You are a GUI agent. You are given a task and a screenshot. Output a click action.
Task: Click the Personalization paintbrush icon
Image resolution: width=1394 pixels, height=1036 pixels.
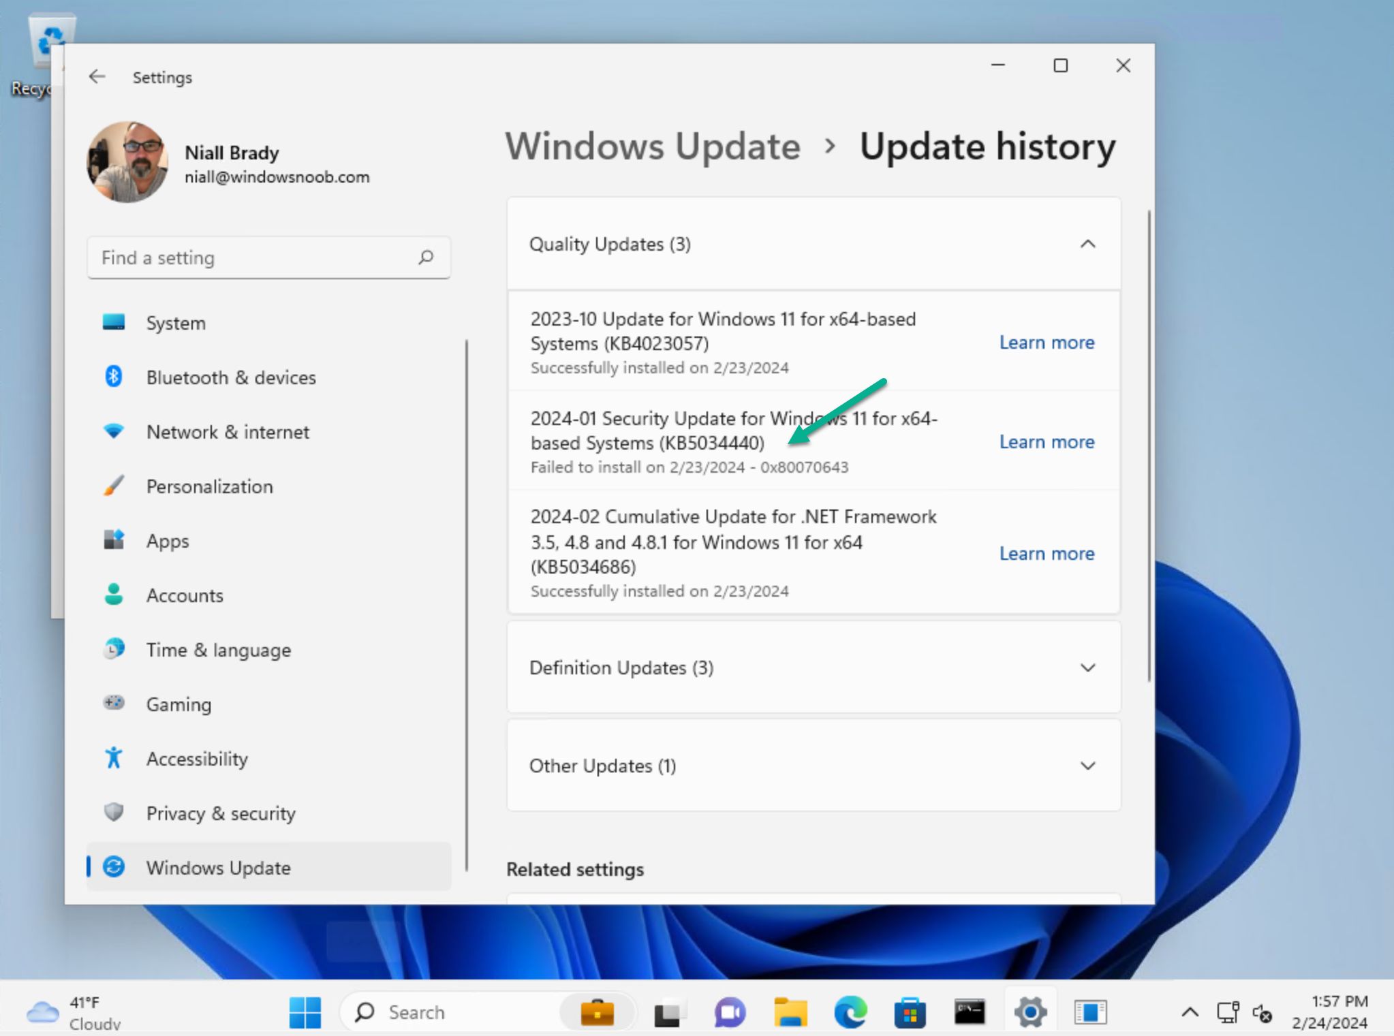(114, 485)
